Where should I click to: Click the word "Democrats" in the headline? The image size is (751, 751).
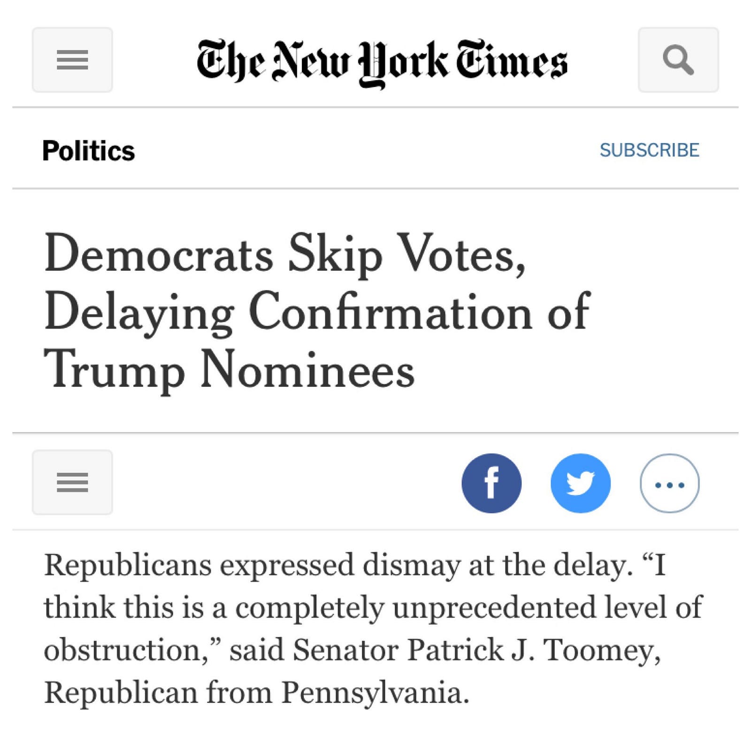click(159, 255)
